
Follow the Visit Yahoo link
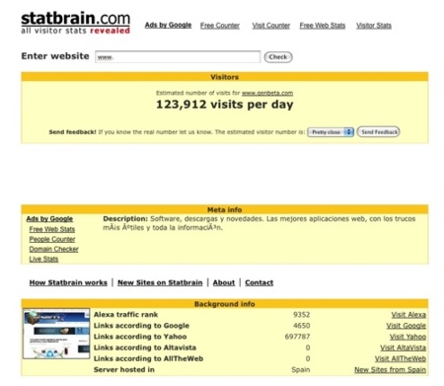(x=407, y=337)
